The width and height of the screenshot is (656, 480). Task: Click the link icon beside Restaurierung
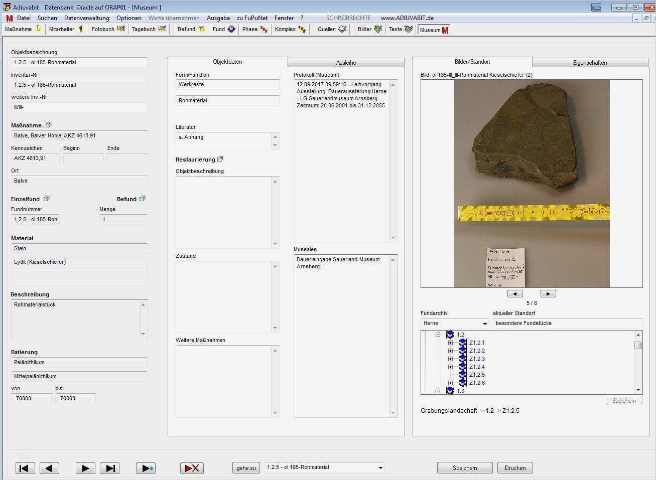[220, 159]
